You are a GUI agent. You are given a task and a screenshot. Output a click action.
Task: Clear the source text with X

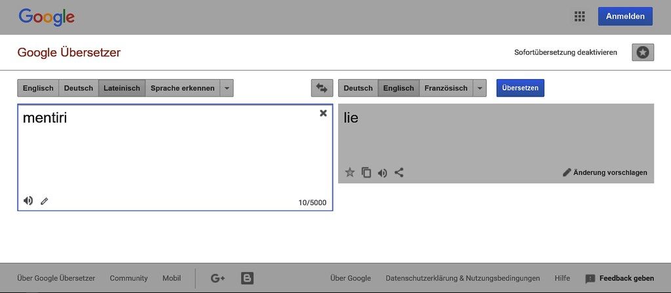click(323, 112)
